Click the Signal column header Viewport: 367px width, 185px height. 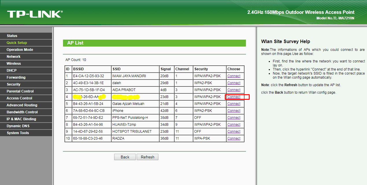(167, 69)
